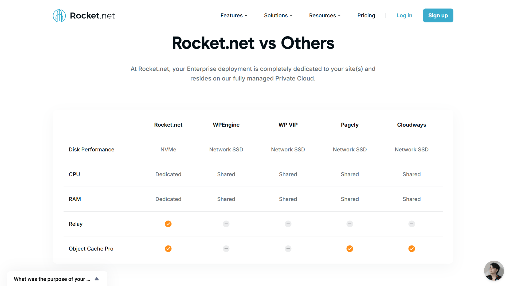This screenshot has width=506, height=286.
Task: Click the Rocket.net wordmark text
Action: click(92, 15)
